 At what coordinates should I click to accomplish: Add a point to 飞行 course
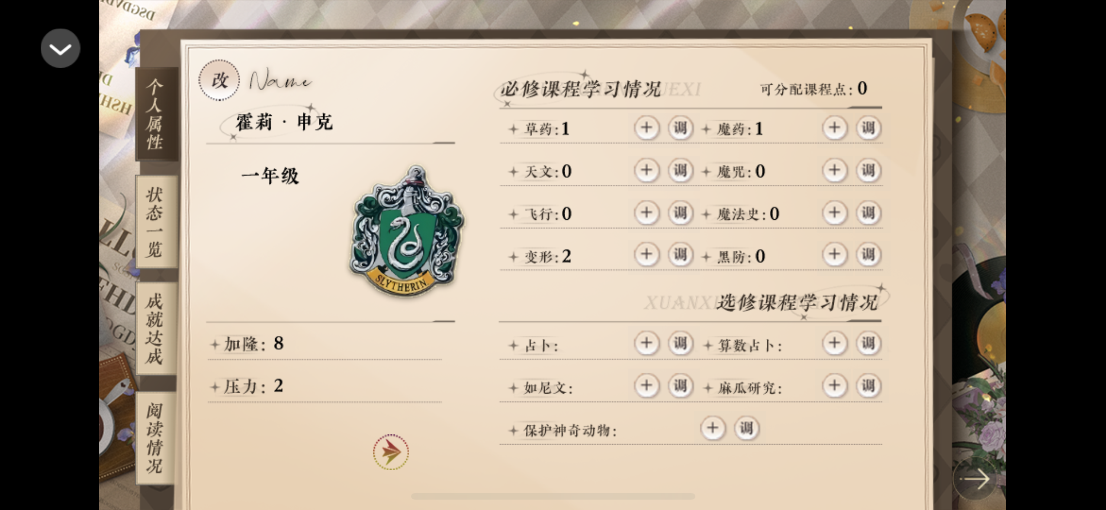coord(646,213)
